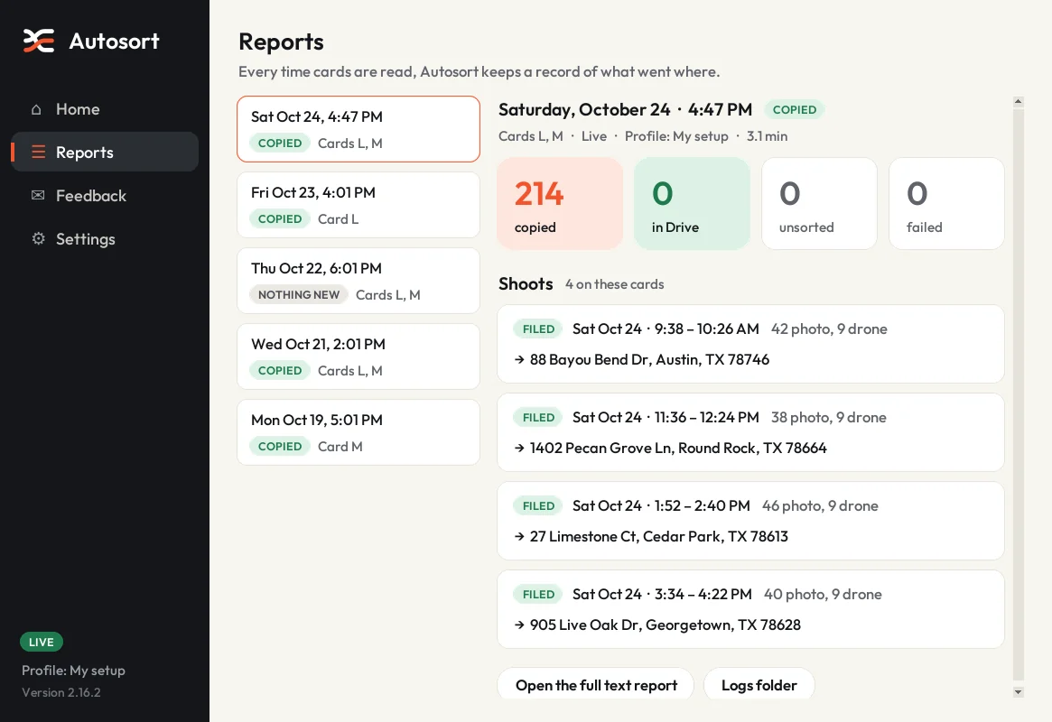Viewport: 1052px width, 722px height.
Task: Click the FILED badge for 3:34 shoot
Action: 538,595
